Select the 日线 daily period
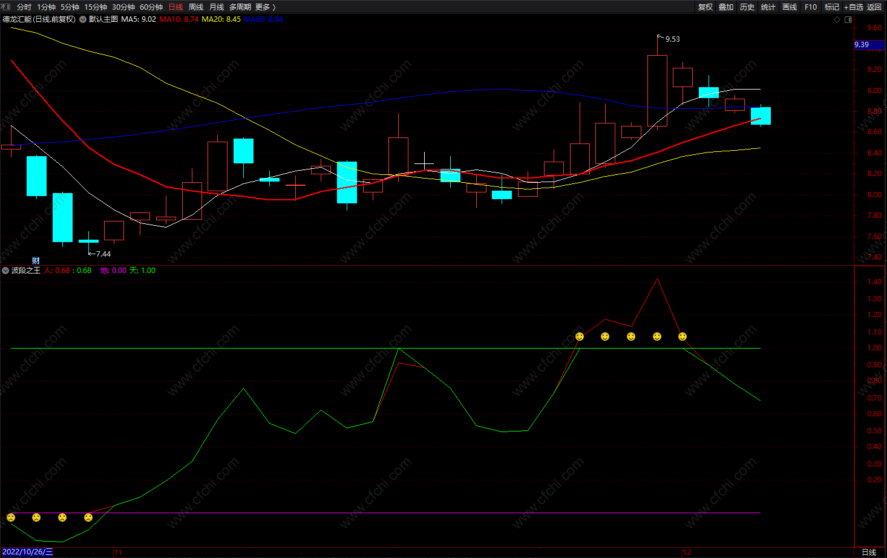This screenshot has height=558, width=887. click(x=175, y=7)
